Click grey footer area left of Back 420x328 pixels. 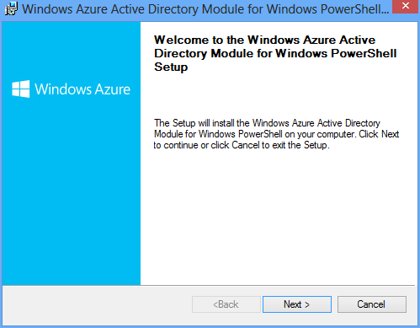click(97, 305)
